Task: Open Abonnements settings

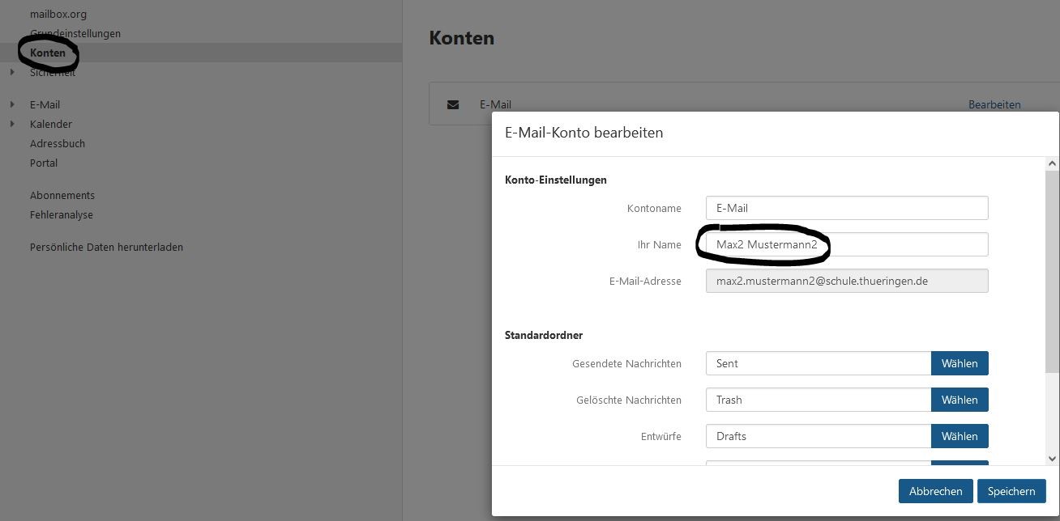Action: (62, 195)
